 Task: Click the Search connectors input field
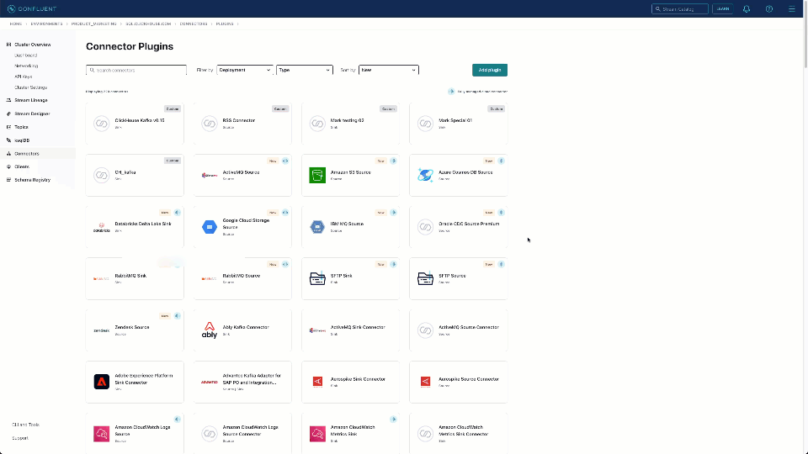point(136,71)
